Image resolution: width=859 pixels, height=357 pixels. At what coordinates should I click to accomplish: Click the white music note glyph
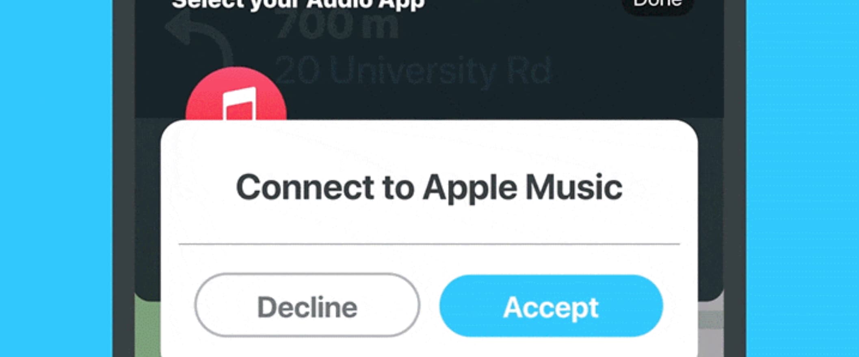tap(240, 104)
